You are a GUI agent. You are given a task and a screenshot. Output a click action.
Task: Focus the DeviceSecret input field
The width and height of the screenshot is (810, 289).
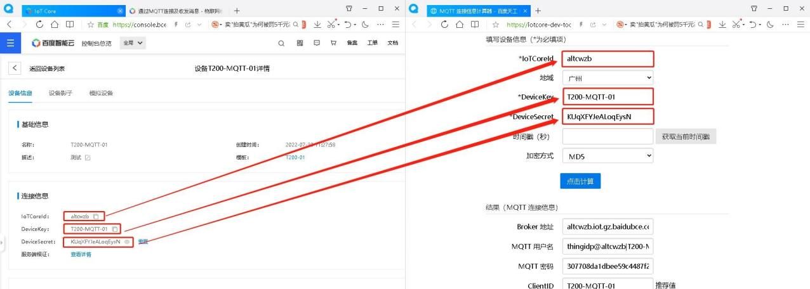coord(607,117)
